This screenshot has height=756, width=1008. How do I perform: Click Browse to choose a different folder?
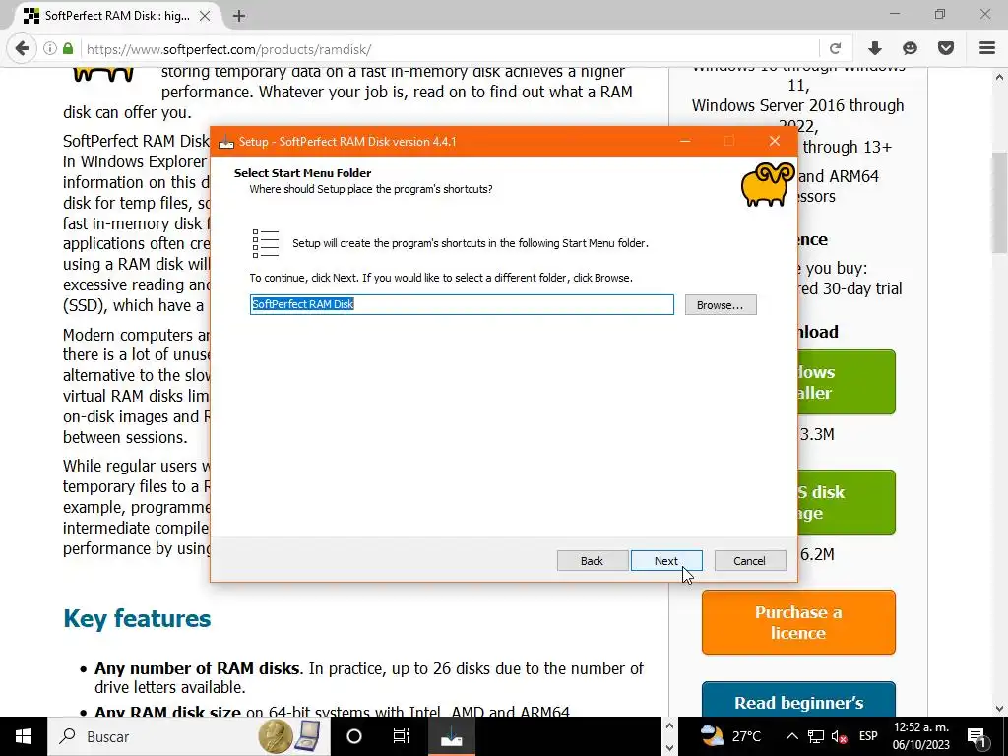(x=721, y=305)
